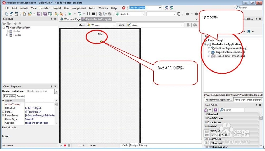Click the Tool Palette categories icon
This screenshot has height=151, width=265.
coord(206,110)
